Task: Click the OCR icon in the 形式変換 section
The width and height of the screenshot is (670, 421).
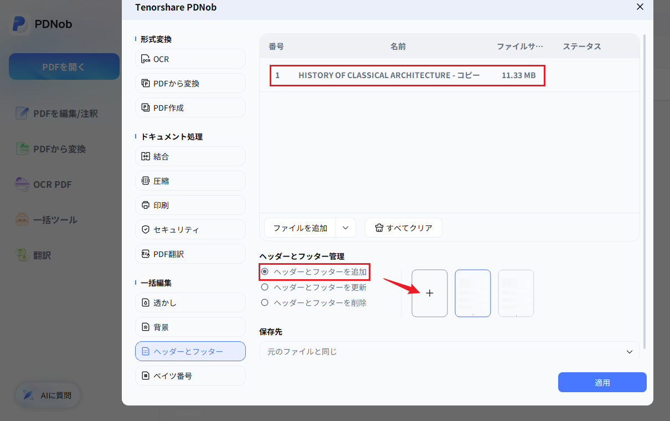Action: pos(146,59)
